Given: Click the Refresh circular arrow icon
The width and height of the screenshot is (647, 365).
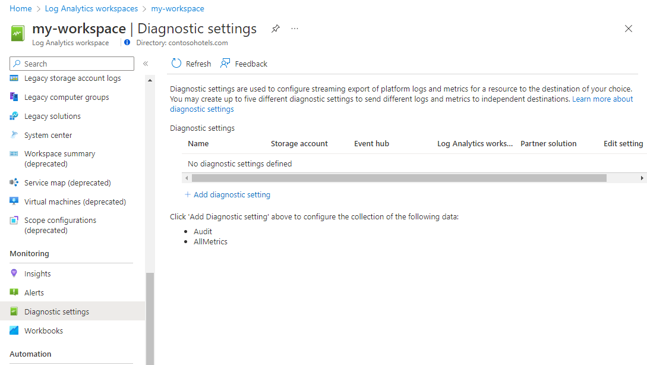Looking at the screenshot, I should click(176, 63).
